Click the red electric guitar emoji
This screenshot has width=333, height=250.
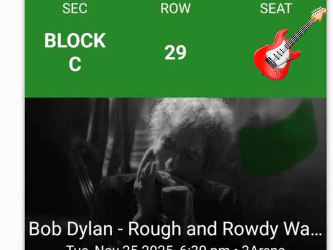click(289, 43)
